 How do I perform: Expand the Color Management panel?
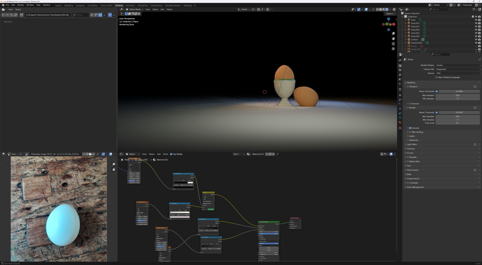(415, 187)
